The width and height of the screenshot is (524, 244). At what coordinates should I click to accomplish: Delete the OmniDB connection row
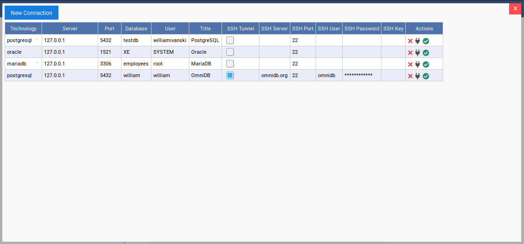click(x=410, y=76)
